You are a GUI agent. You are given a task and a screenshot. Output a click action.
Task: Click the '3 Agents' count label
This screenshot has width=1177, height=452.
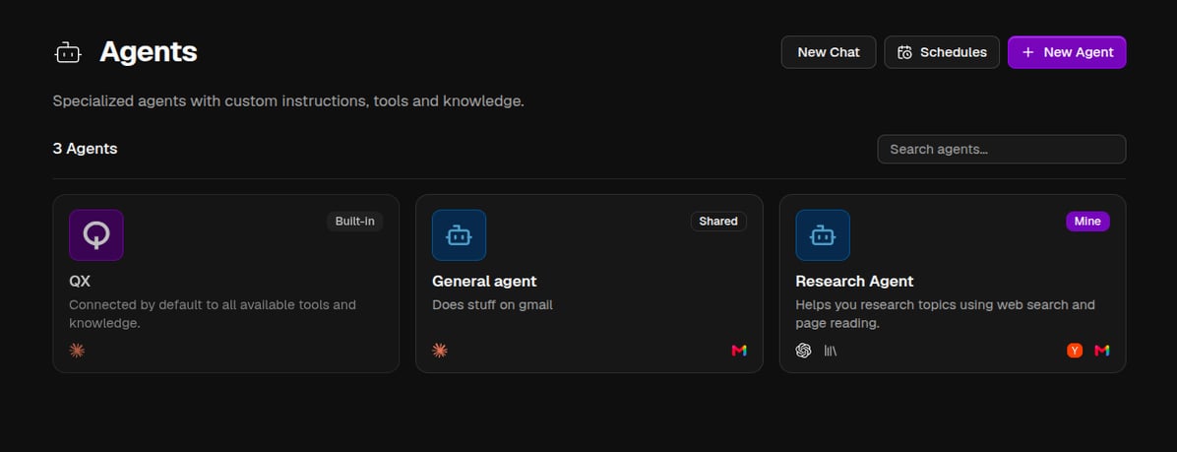[x=85, y=149]
